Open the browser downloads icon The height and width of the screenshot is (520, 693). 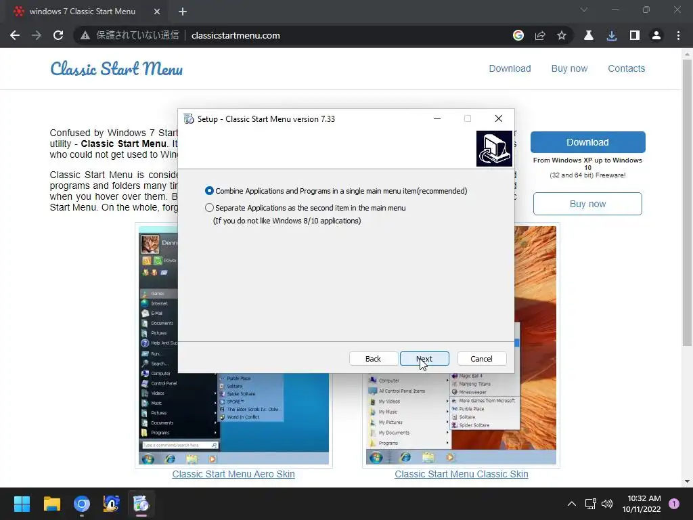(x=612, y=35)
